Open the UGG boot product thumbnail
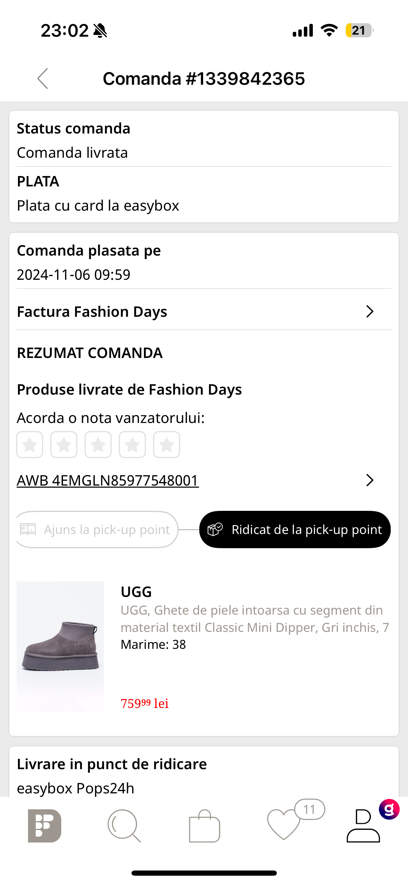This screenshot has height=884, width=408. click(x=60, y=646)
